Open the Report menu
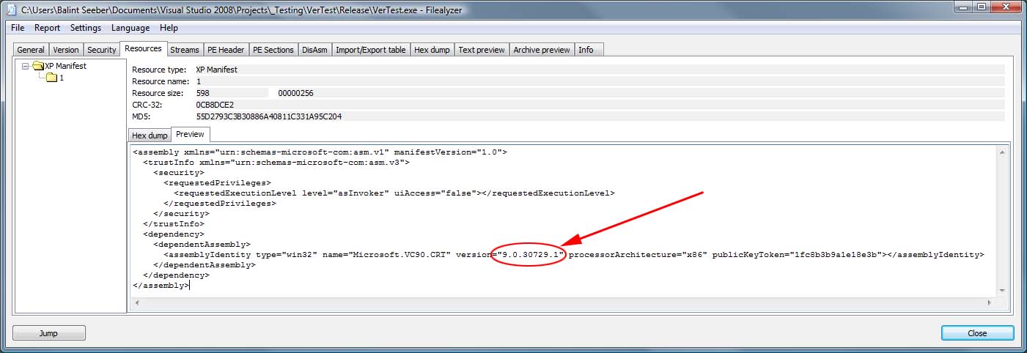This screenshot has width=1027, height=353. click(47, 28)
